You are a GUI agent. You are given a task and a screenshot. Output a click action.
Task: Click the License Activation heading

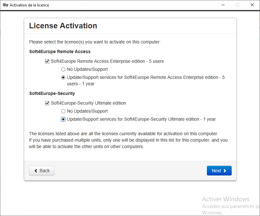tap(63, 26)
